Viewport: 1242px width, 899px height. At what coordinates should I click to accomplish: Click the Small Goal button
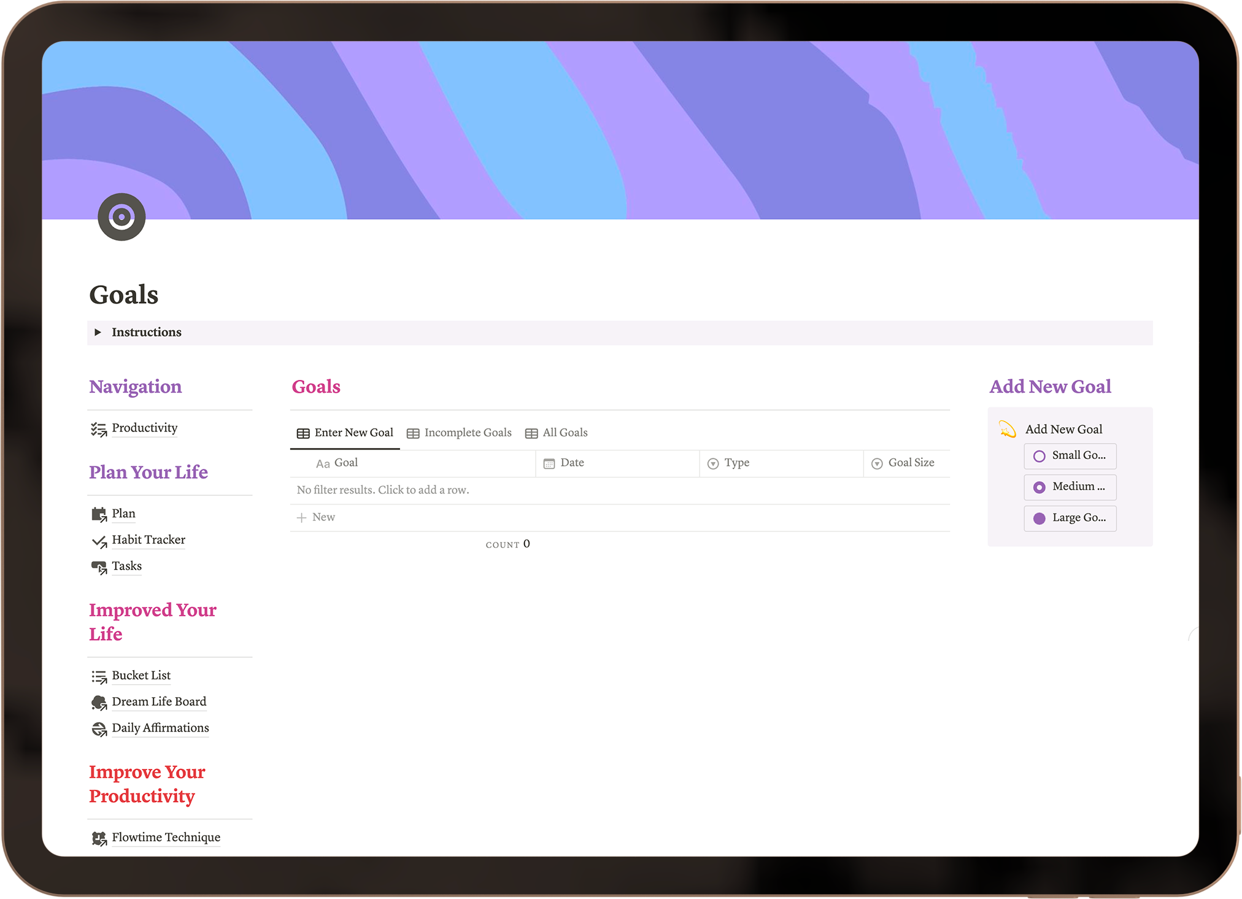pyautogui.click(x=1070, y=456)
